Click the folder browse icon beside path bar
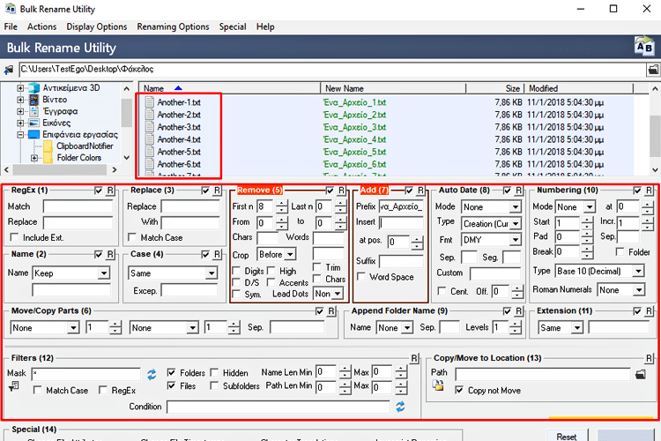This screenshot has width=661, height=441. pyautogui.click(x=653, y=70)
